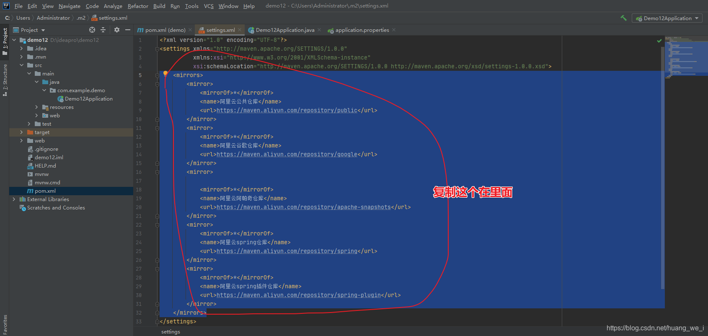Open the Tools menu
The width and height of the screenshot is (708, 336).
[191, 6]
